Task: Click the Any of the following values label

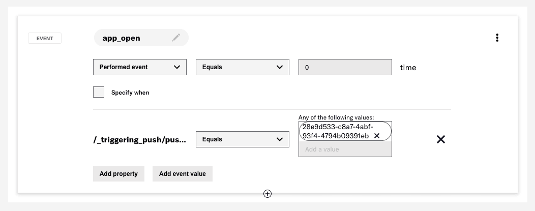Action: tap(336, 117)
